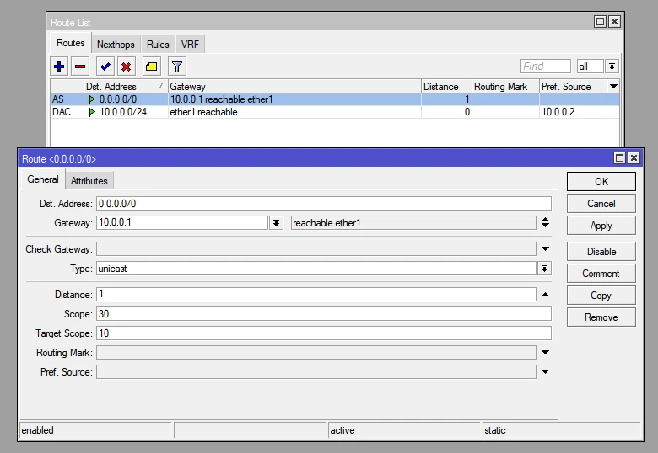Collapse the Distance field arrow
The image size is (658, 453).
(x=545, y=295)
